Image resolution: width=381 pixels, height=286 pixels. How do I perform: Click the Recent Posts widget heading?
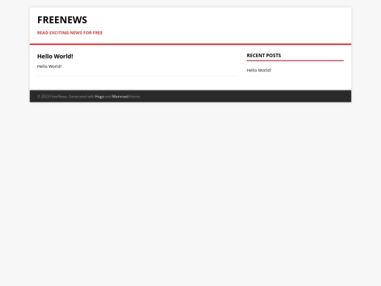[x=264, y=56]
